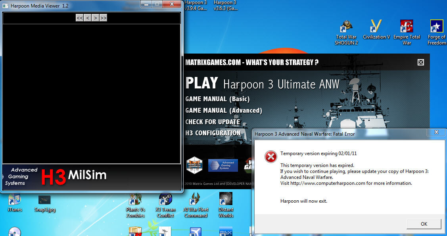This screenshot has height=236, width=447.
Task: Close the Matrix Games launcher with X box
Action: [x=420, y=62]
